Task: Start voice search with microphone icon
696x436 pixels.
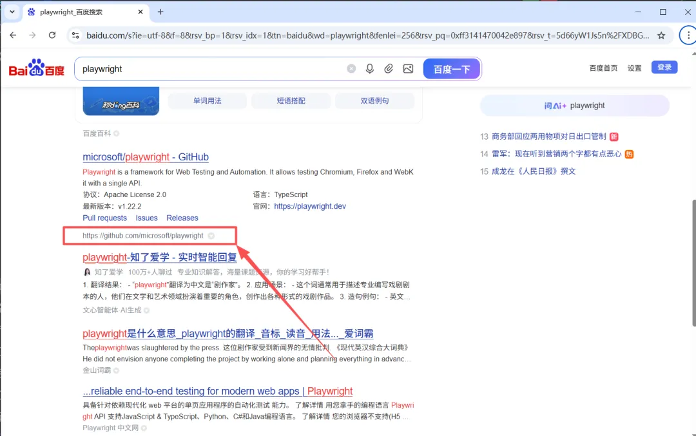Action: (x=369, y=69)
